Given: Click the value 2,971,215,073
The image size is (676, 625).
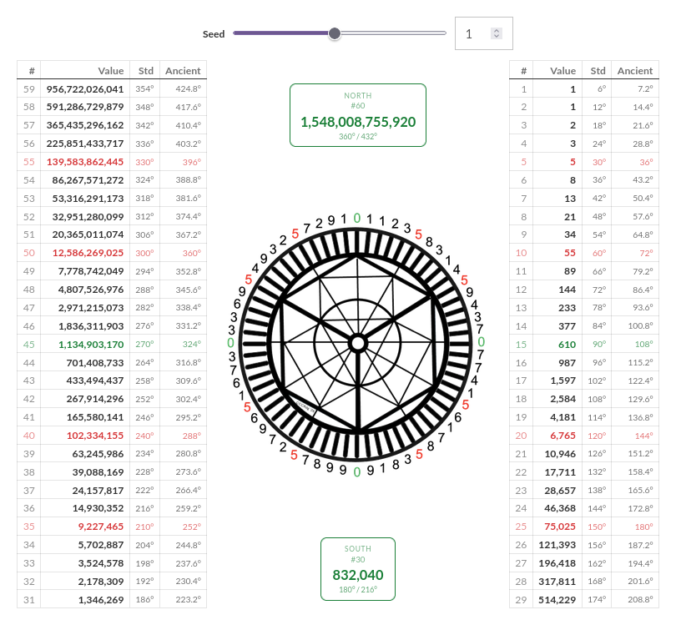Looking at the screenshot, I should click(91, 308).
